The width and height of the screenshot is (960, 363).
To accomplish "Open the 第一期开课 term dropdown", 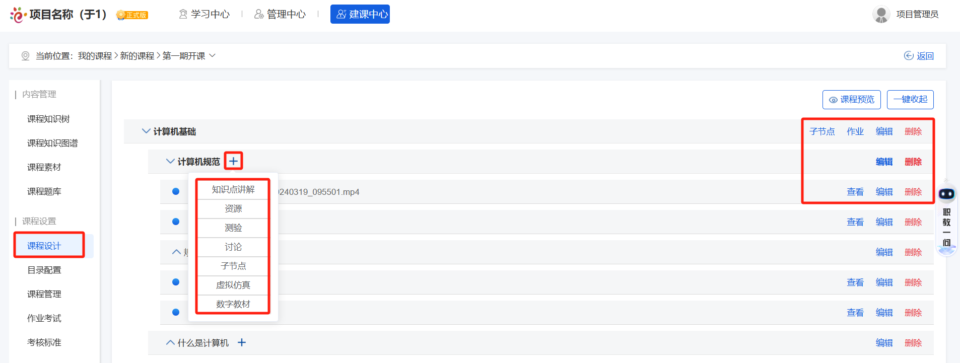I will (213, 55).
